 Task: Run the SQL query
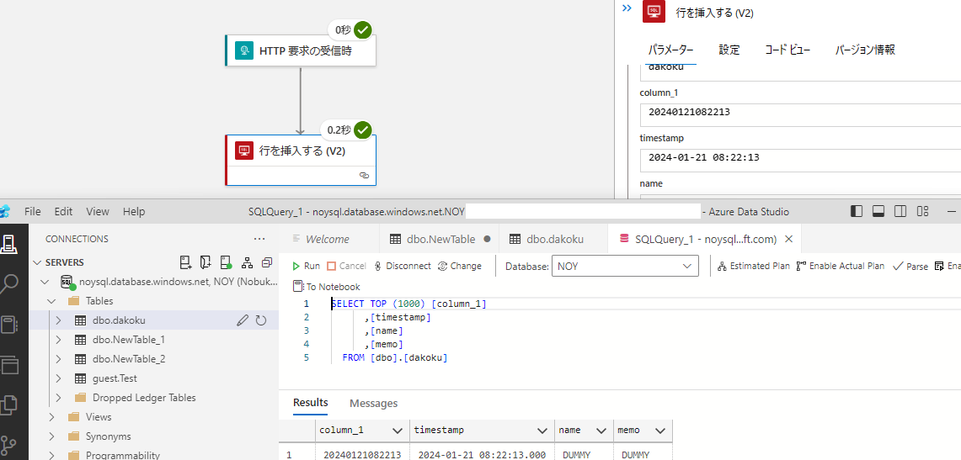point(306,266)
